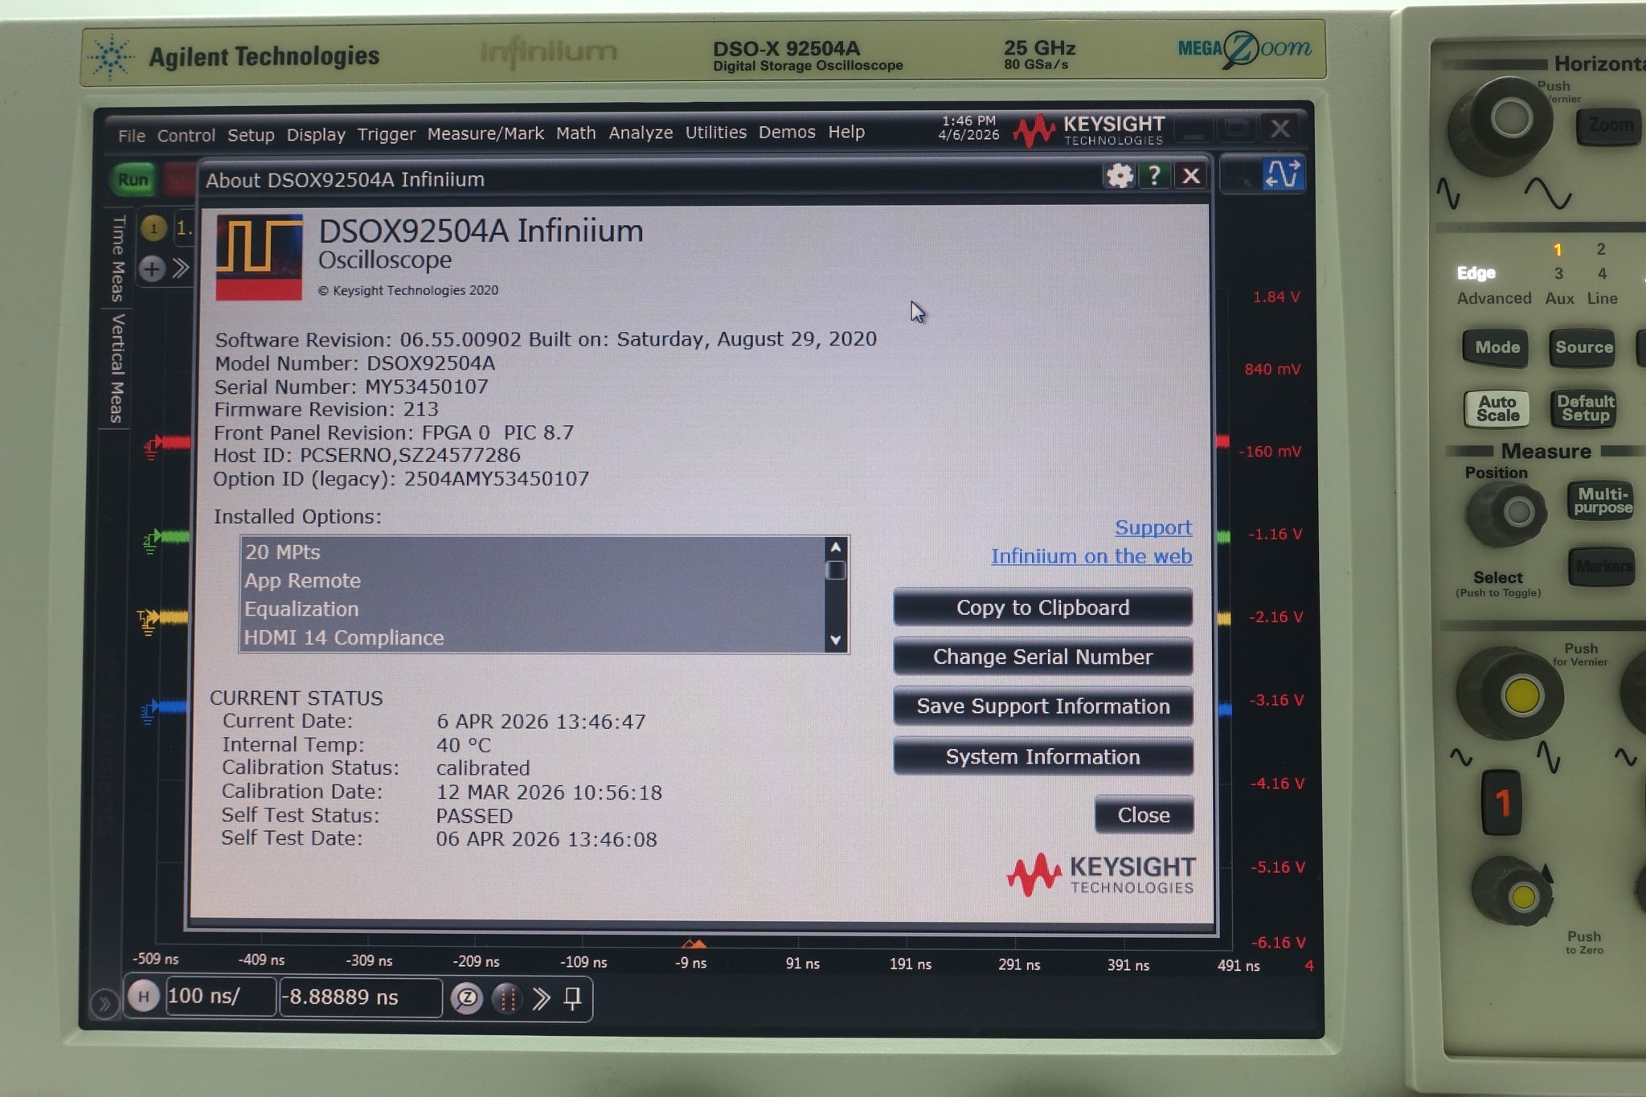1646x1097 pixels.
Task: Click the round arrow icon at bottom-left corner
Action: pyautogui.click(x=104, y=1002)
